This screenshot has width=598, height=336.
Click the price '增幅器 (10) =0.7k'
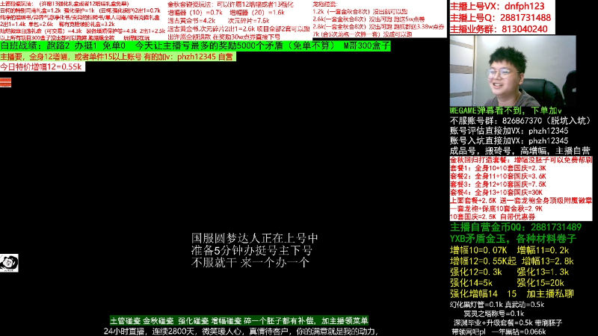(x=195, y=13)
